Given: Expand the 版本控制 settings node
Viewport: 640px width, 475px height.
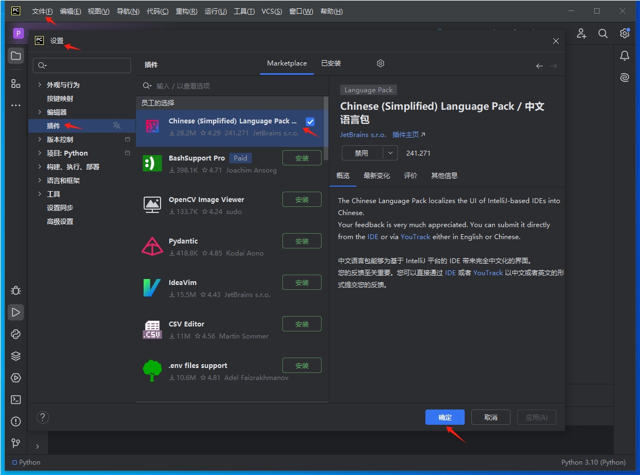Looking at the screenshot, I should click(x=40, y=139).
